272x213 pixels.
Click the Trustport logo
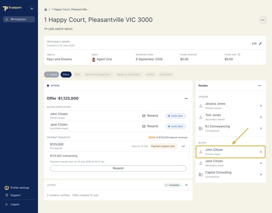[x=12, y=8]
